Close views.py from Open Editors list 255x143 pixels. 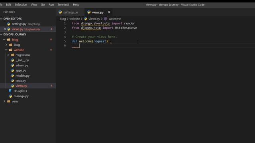[5, 29]
